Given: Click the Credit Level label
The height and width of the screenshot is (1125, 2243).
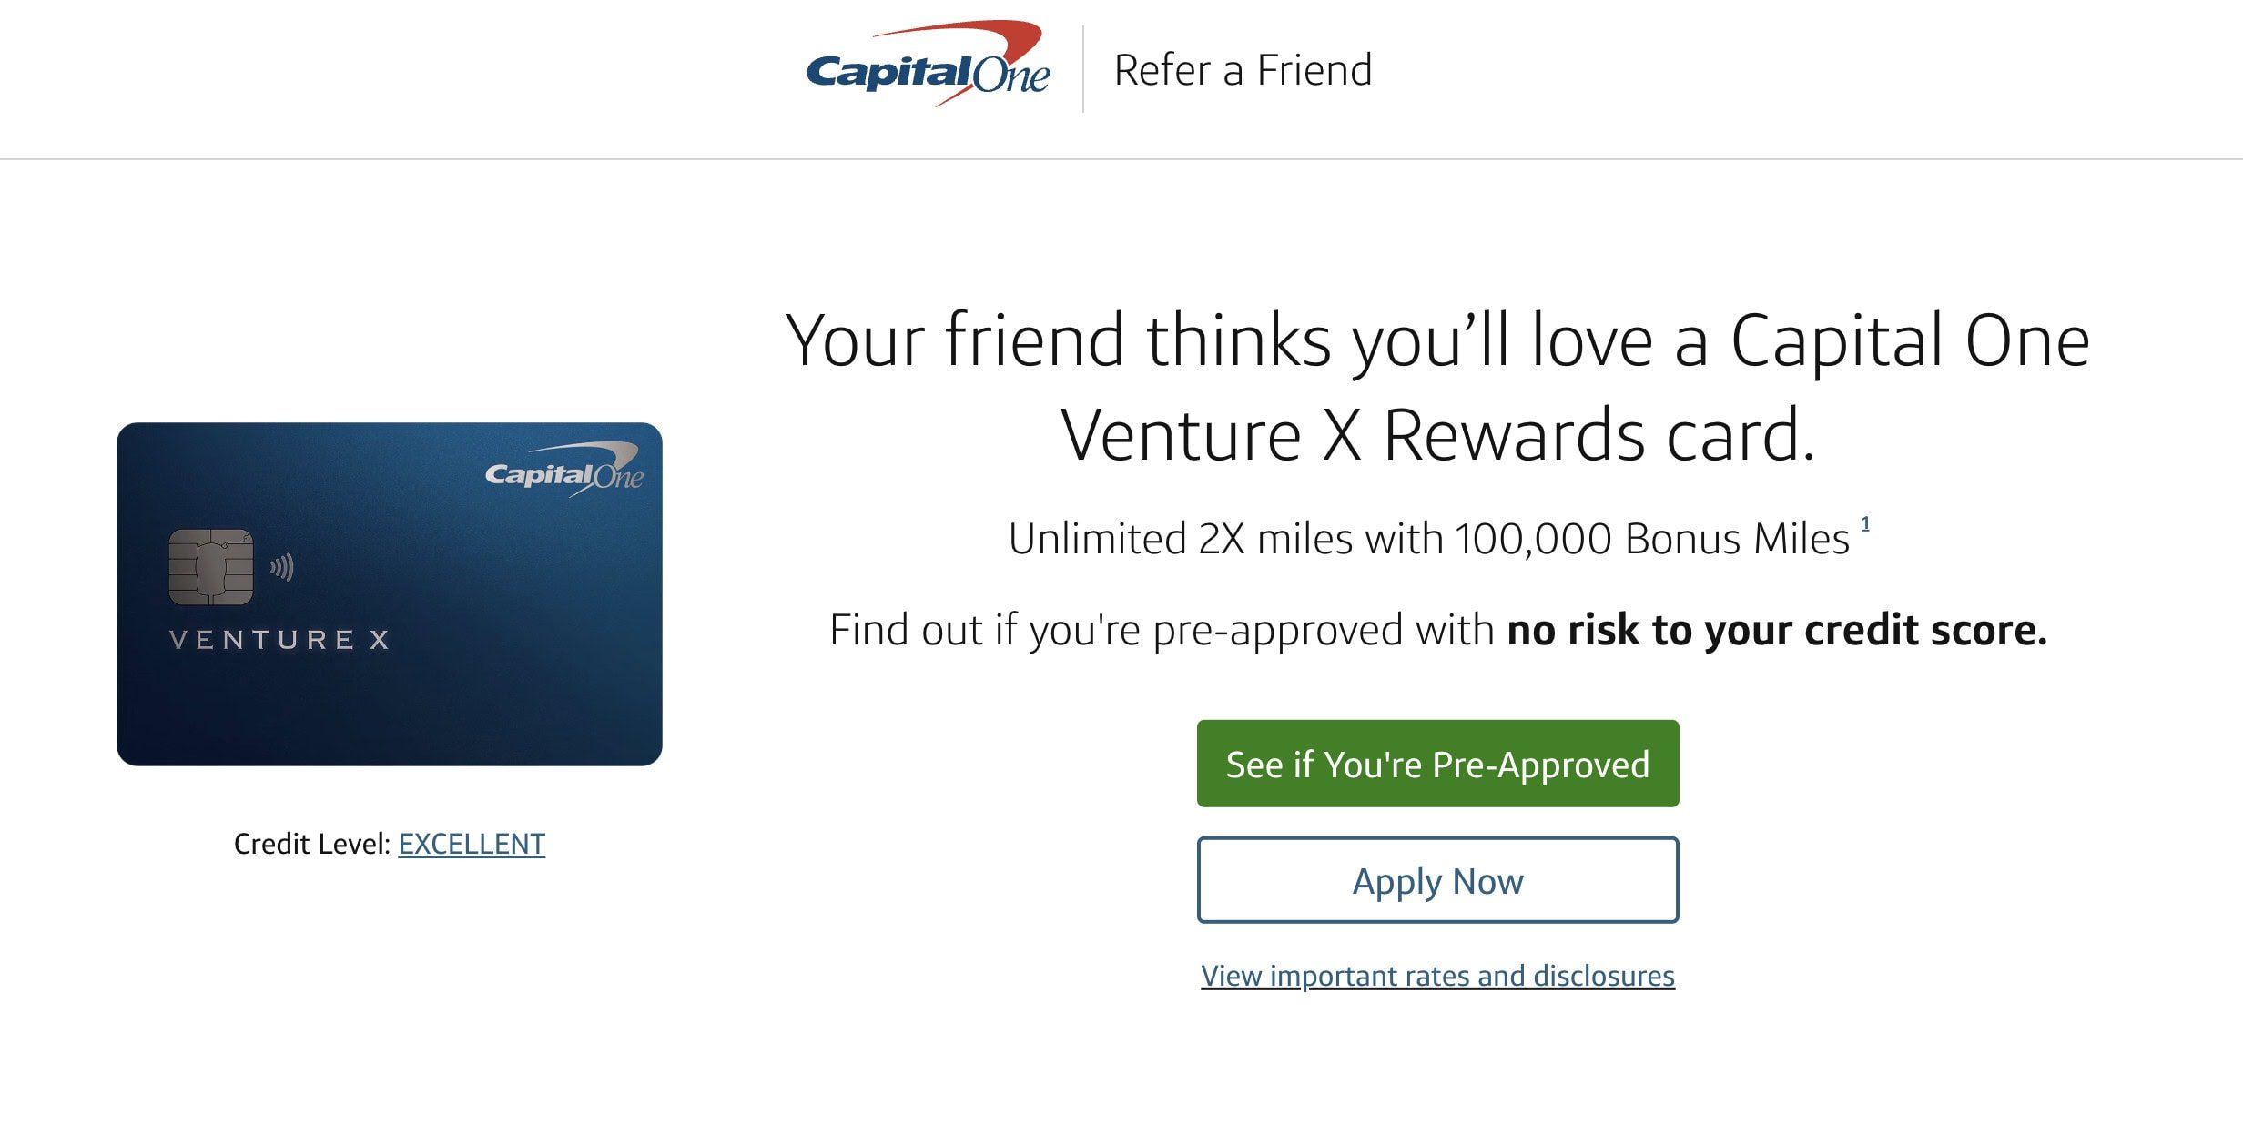Looking at the screenshot, I should 310,844.
